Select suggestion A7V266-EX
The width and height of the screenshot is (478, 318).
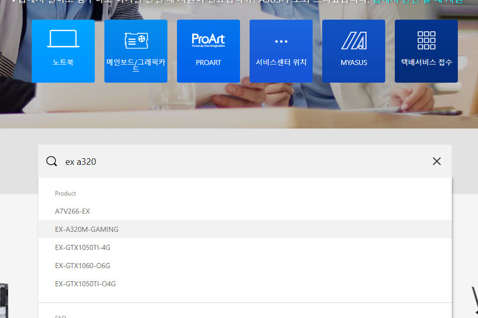click(x=245, y=211)
